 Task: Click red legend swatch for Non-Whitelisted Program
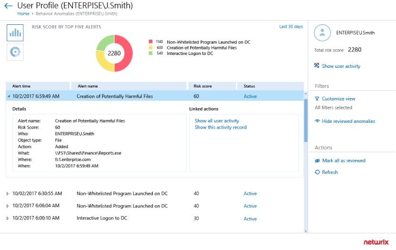click(x=150, y=42)
